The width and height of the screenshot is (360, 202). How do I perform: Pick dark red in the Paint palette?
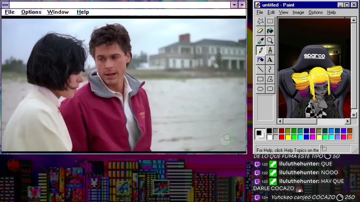pos(282,131)
